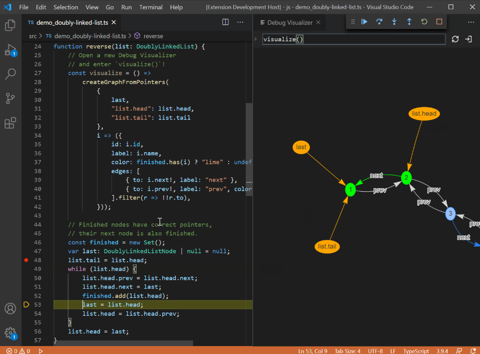Click Continue in the debug toolbar

[x=364, y=22]
